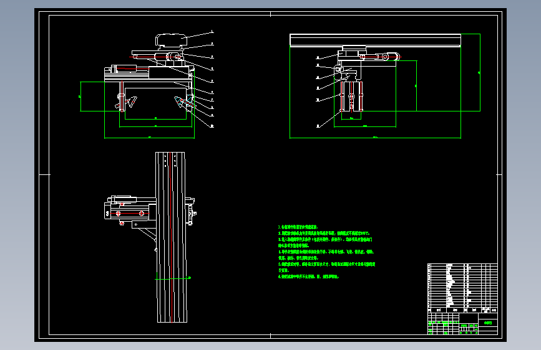Select the left vertical height dimension in front view
This screenshot has height=350, width=541.
point(80,97)
